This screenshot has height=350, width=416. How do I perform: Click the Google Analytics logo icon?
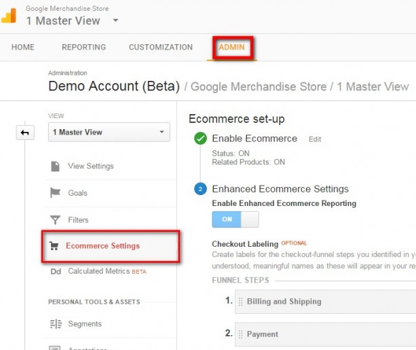9,16
